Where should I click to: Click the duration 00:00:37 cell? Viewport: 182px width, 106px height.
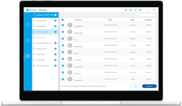[149, 45]
